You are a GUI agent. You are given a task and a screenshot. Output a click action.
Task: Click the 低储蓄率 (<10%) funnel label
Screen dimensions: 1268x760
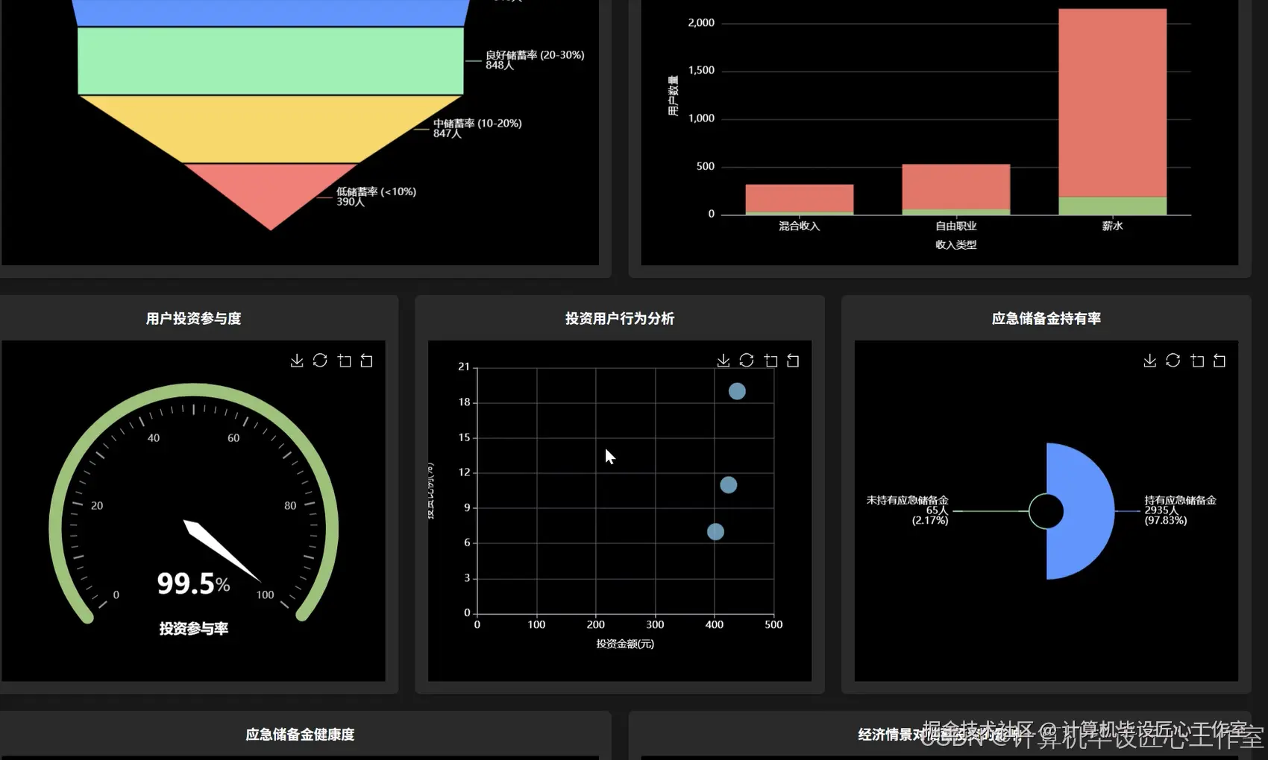point(376,197)
